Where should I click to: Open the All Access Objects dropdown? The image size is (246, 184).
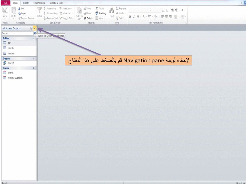[x=31, y=28]
